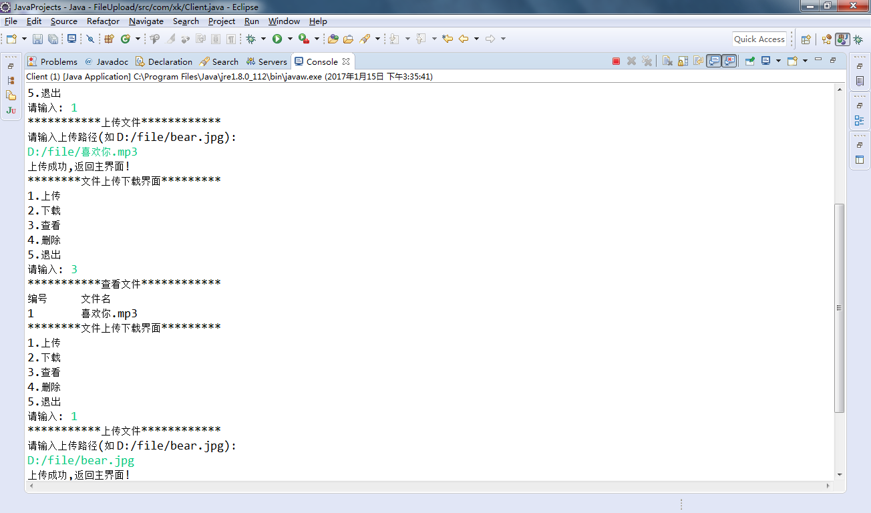Image resolution: width=871 pixels, height=513 pixels.
Task: Close the Console tab
Action: (346, 61)
